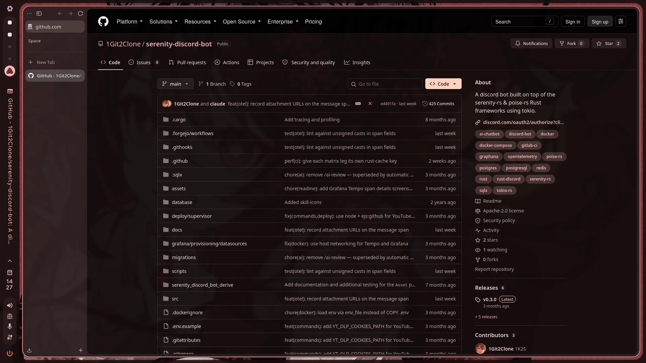Click the volume speaker icon in left dock
646x363 pixels.
tap(10, 305)
